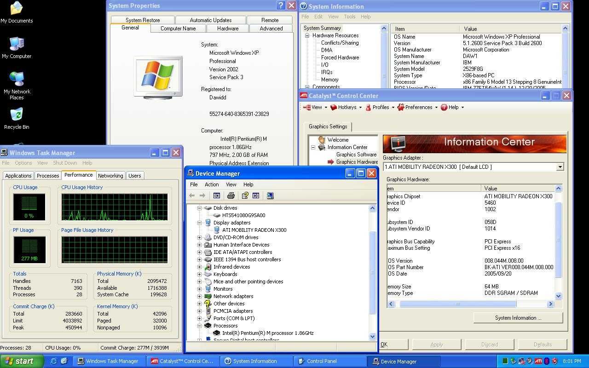Screen dimensions: 589x368
Task: Open the Tools menu in System Information
Action: tap(350, 17)
